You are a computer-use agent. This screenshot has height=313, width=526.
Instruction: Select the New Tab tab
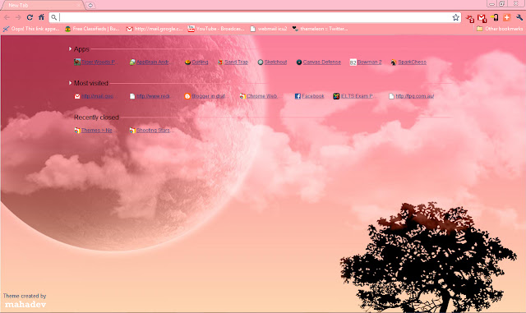(x=42, y=5)
